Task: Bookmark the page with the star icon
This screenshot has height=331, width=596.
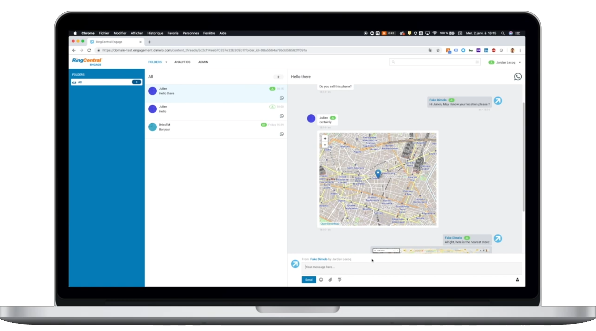Action: (x=438, y=50)
